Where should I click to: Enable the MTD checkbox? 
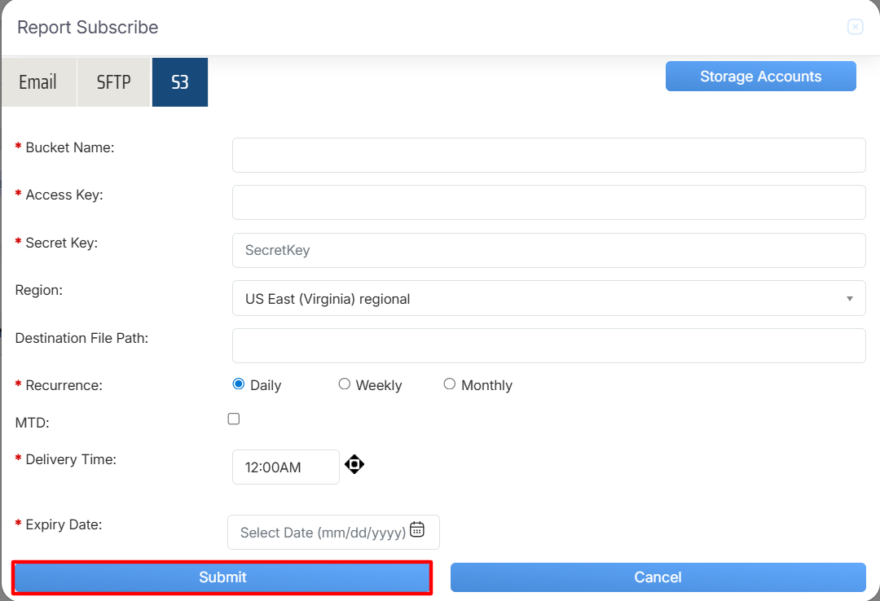pos(234,419)
